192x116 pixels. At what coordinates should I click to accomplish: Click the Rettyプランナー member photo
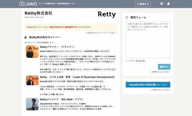[x=32, y=52]
